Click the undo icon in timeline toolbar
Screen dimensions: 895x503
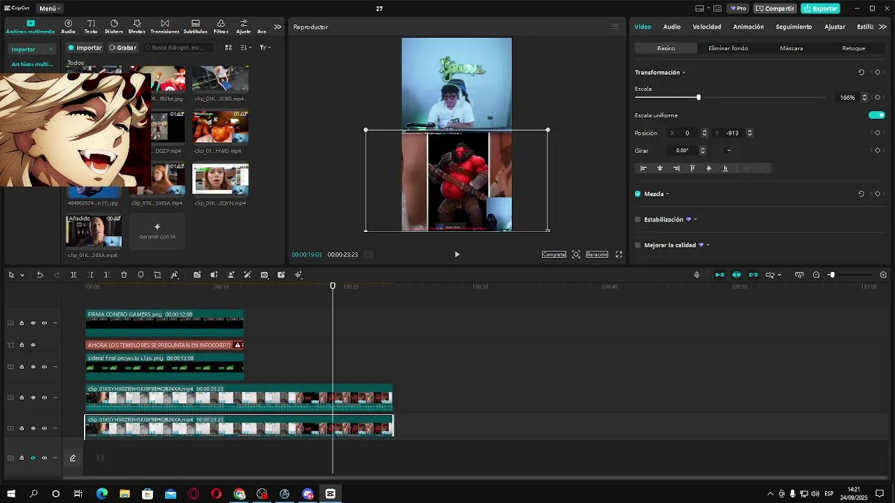pos(40,275)
